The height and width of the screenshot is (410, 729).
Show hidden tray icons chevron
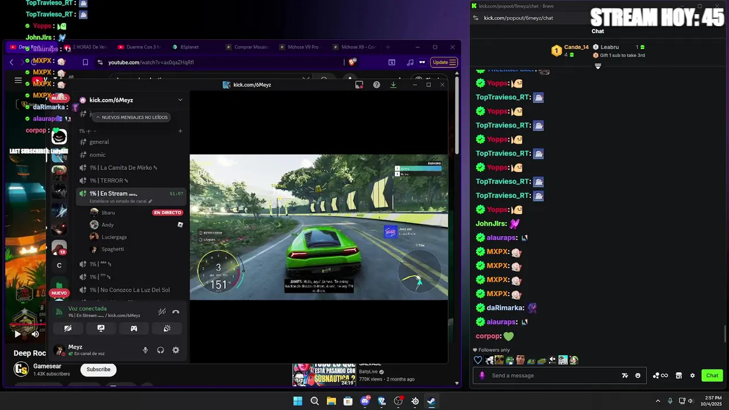pyautogui.click(x=658, y=401)
